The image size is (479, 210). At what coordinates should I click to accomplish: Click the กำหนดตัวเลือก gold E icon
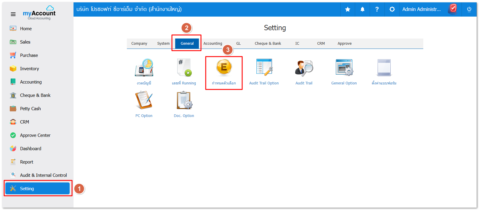(x=224, y=68)
